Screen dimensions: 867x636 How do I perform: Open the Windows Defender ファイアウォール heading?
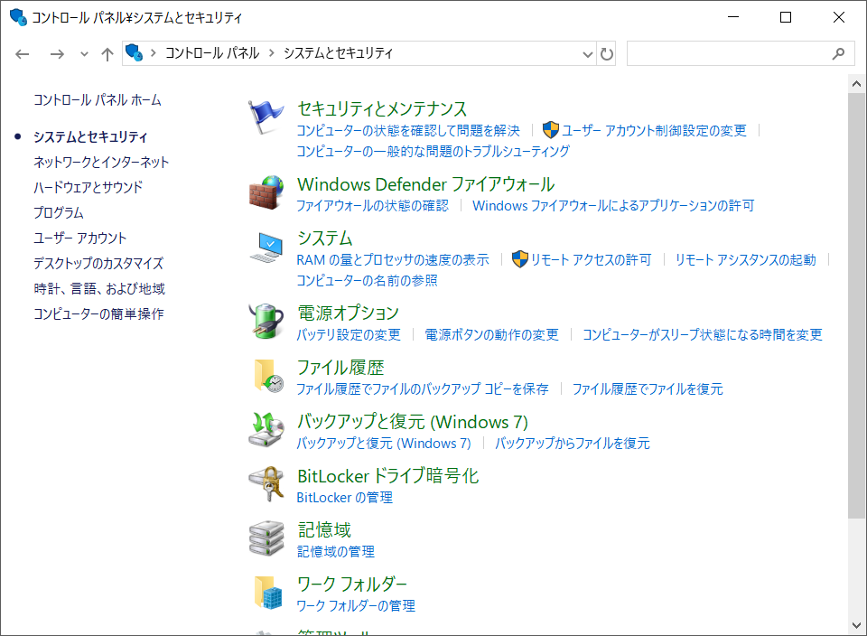click(x=425, y=184)
